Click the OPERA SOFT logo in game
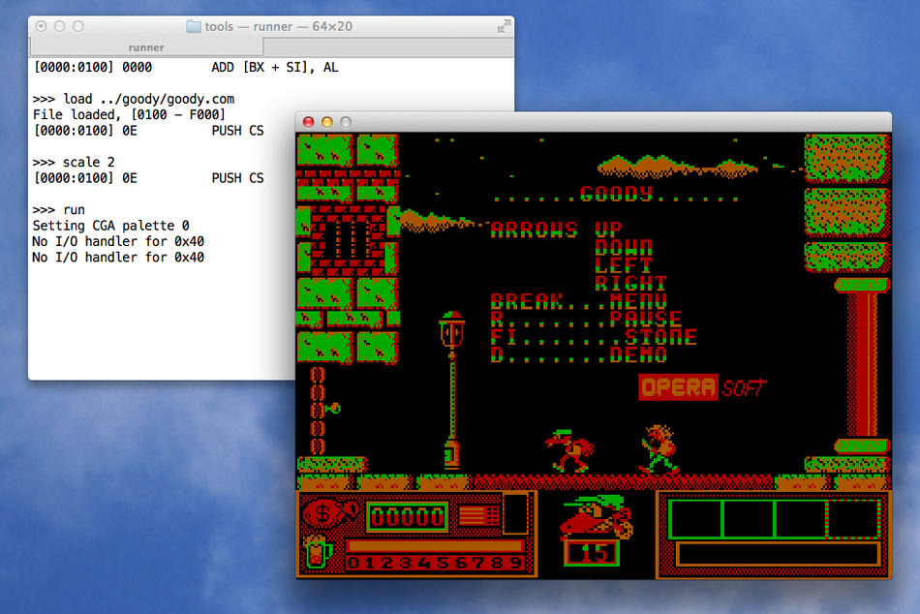The image size is (920, 614). (702, 387)
